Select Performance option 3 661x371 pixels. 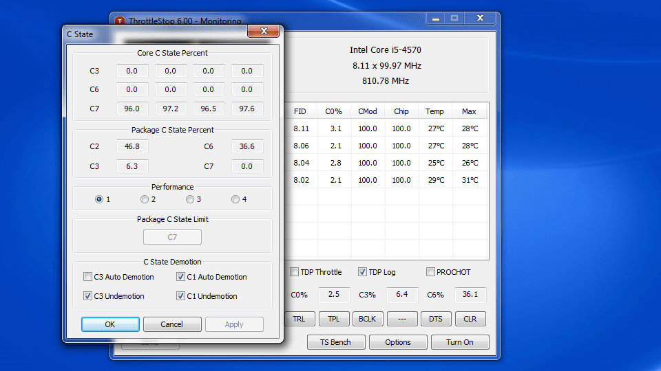tap(190, 199)
